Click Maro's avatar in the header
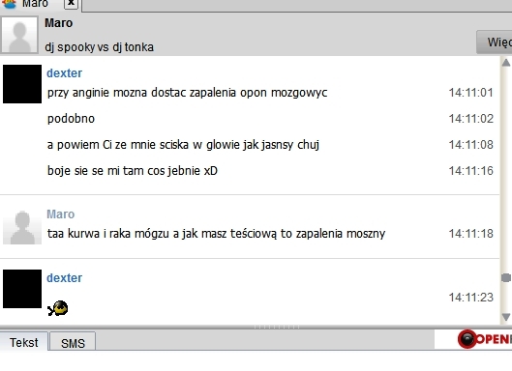This screenshot has width=512, height=371. point(19,35)
